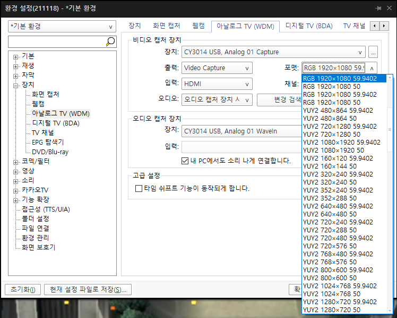Select YUY2 1280×720 59.9402 format
Image resolution: width=397 pixels, height=318 pixels.
(x=340, y=302)
